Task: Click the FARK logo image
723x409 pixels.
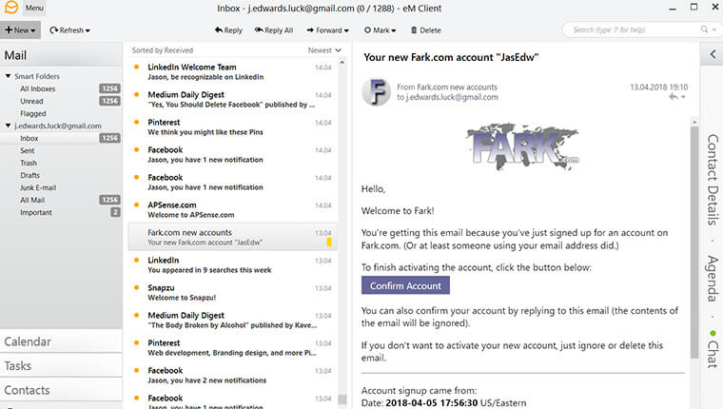Action: click(x=522, y=146)
